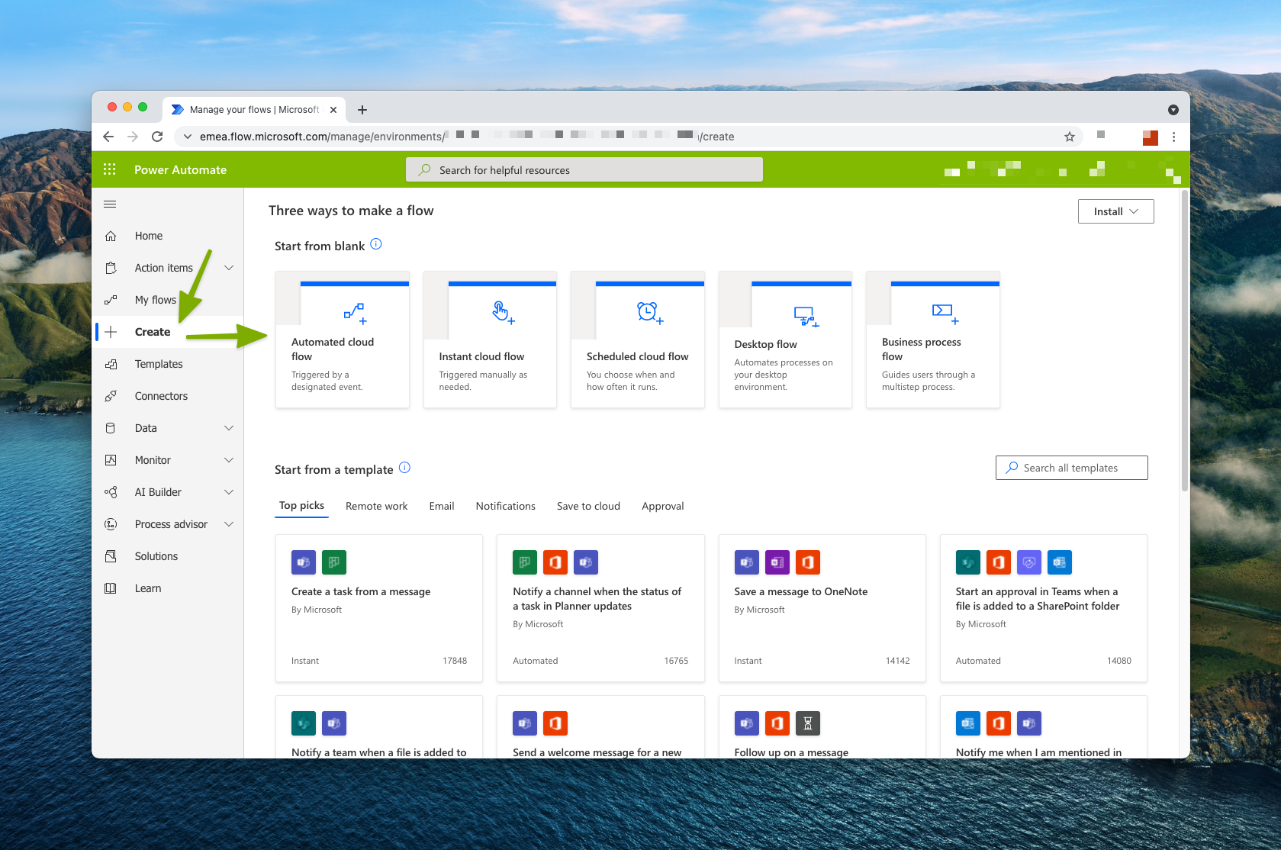Open Chrome three-dot menu
Image resolution: width=1281 pixels, height=850 pixels.
coord(1173,137)
